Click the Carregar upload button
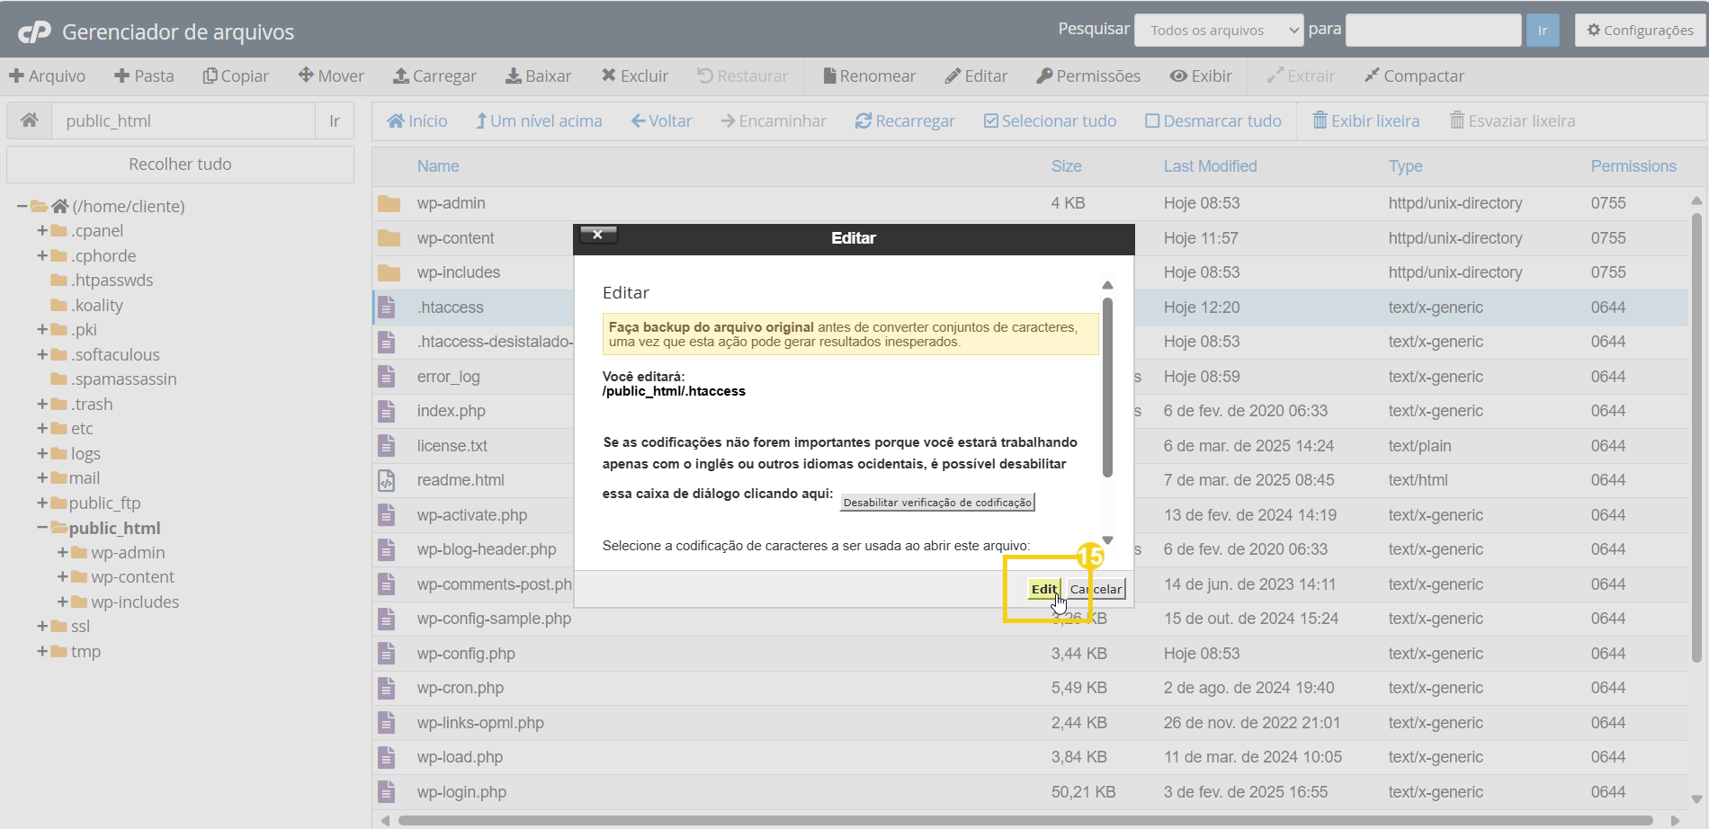The width and height of the screenshot is (1709, 829). 434,76
